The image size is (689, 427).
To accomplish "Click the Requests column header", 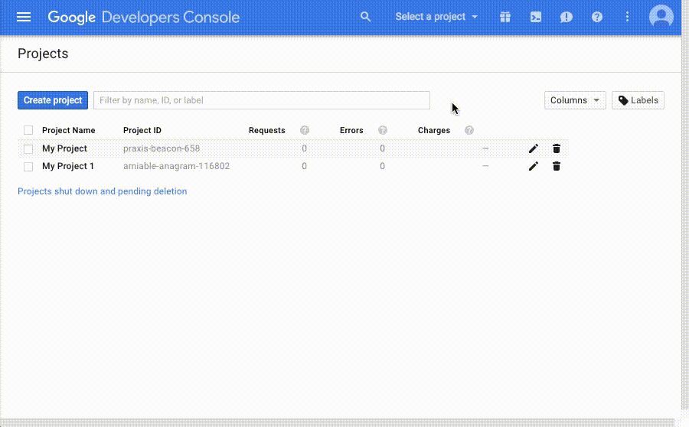I will click(266, 130).
